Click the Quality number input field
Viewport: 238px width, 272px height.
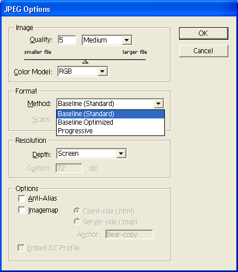[67, 40]
